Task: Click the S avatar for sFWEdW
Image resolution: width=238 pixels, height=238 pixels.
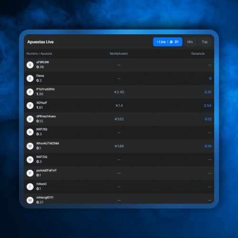Action: tap(30, 65)
